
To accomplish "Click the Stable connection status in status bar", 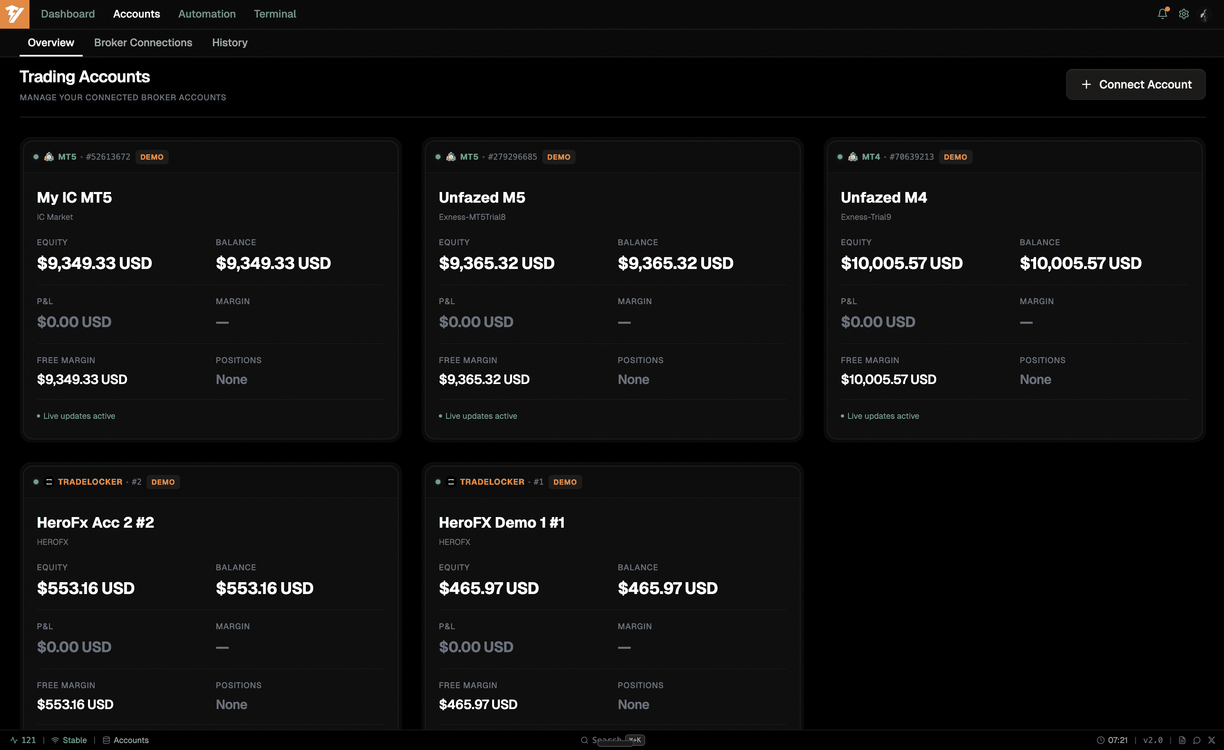I will (x=69, y=740).
